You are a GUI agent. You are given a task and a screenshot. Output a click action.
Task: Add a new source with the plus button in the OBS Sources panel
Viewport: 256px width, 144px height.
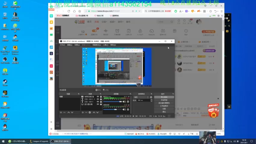[x=83, y=113]
